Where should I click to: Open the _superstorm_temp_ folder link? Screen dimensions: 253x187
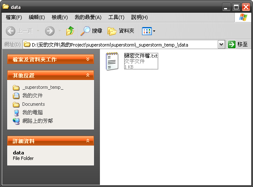pyautogui.click(x=43, y=87)
